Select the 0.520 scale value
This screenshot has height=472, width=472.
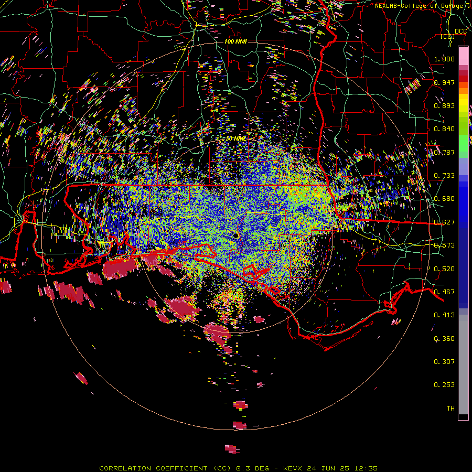point(444,269)
